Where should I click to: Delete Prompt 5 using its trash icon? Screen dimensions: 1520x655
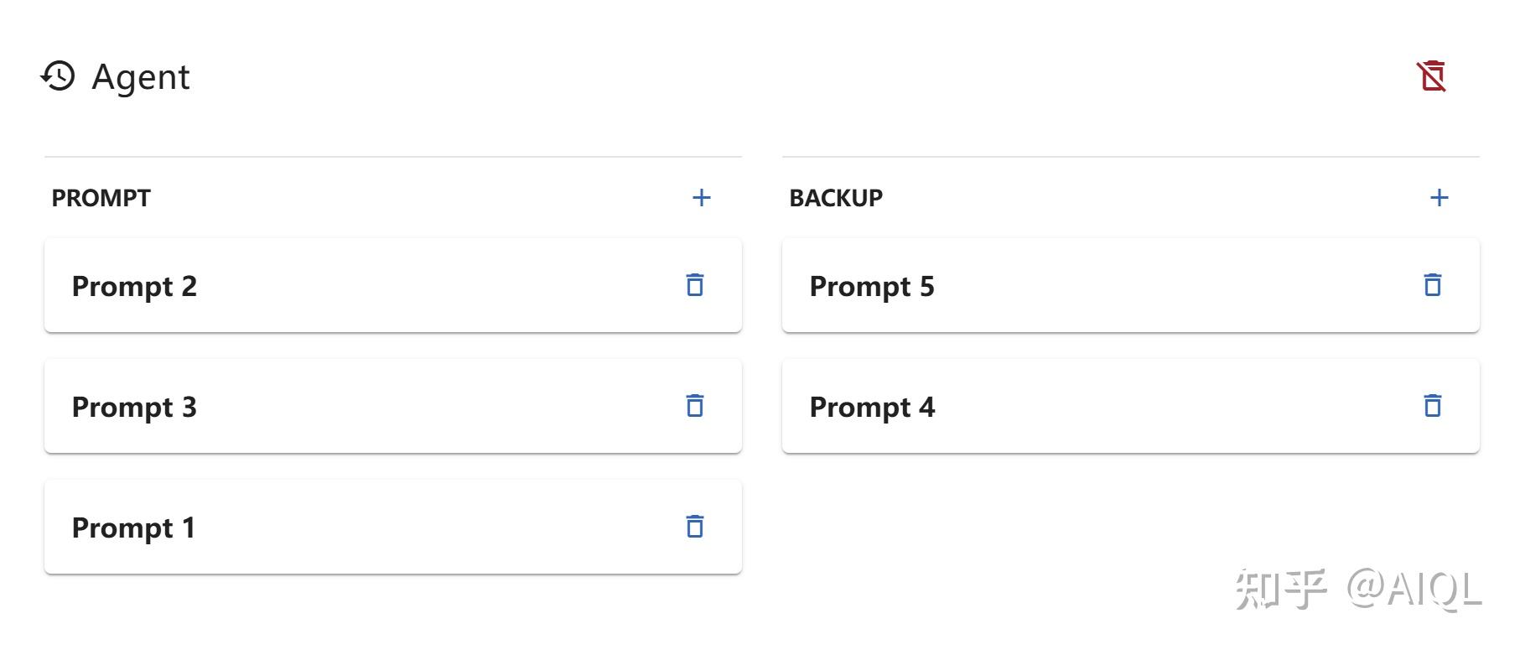coord(1432,285)
